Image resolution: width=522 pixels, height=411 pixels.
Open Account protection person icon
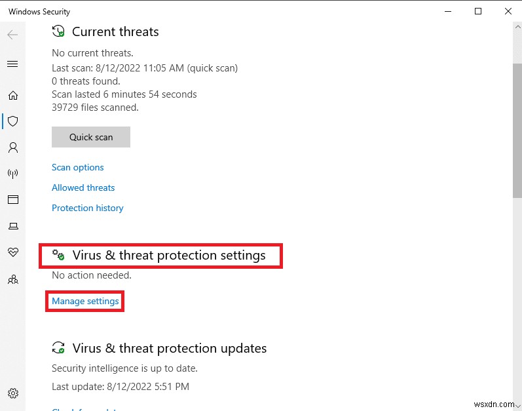(12, 147)
